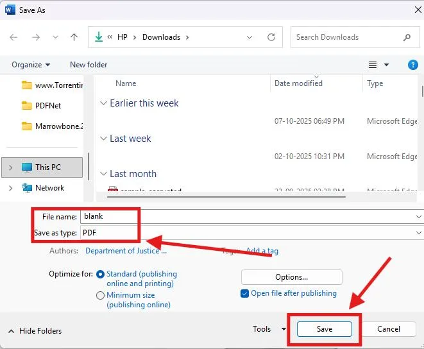Collapse the Earlier this week group

pyautogui.click(x=104, y=103)
